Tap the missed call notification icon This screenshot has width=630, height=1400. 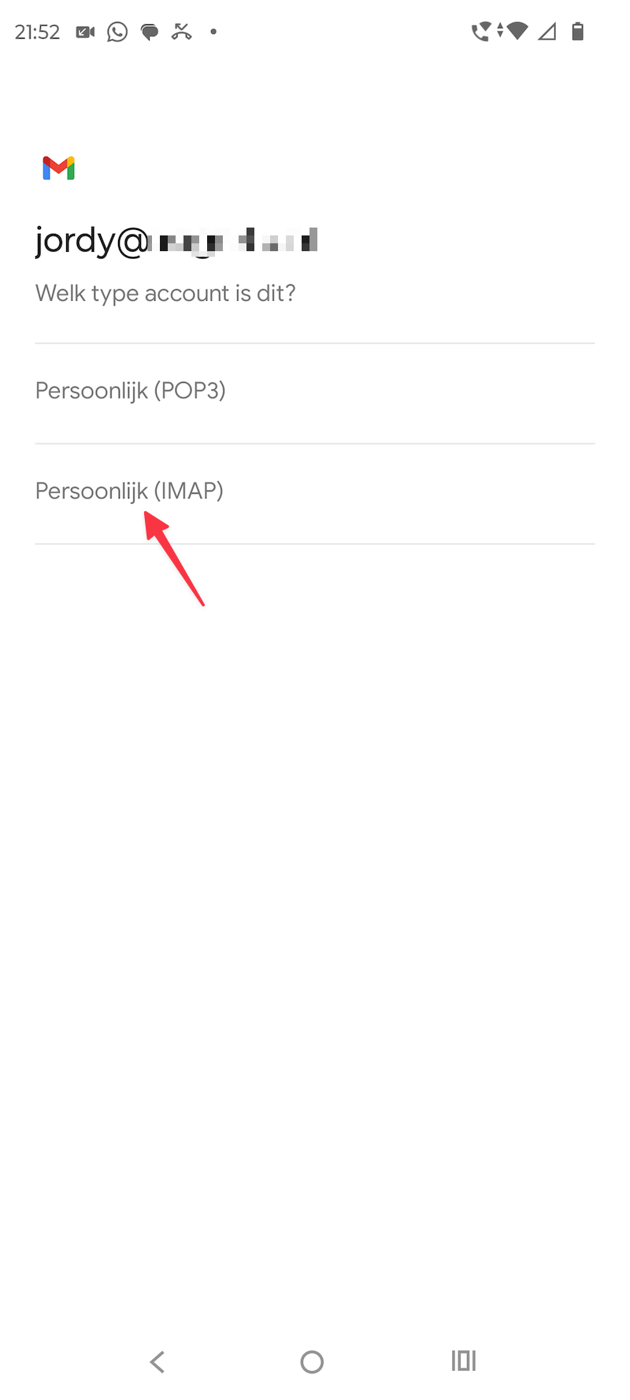182,32
